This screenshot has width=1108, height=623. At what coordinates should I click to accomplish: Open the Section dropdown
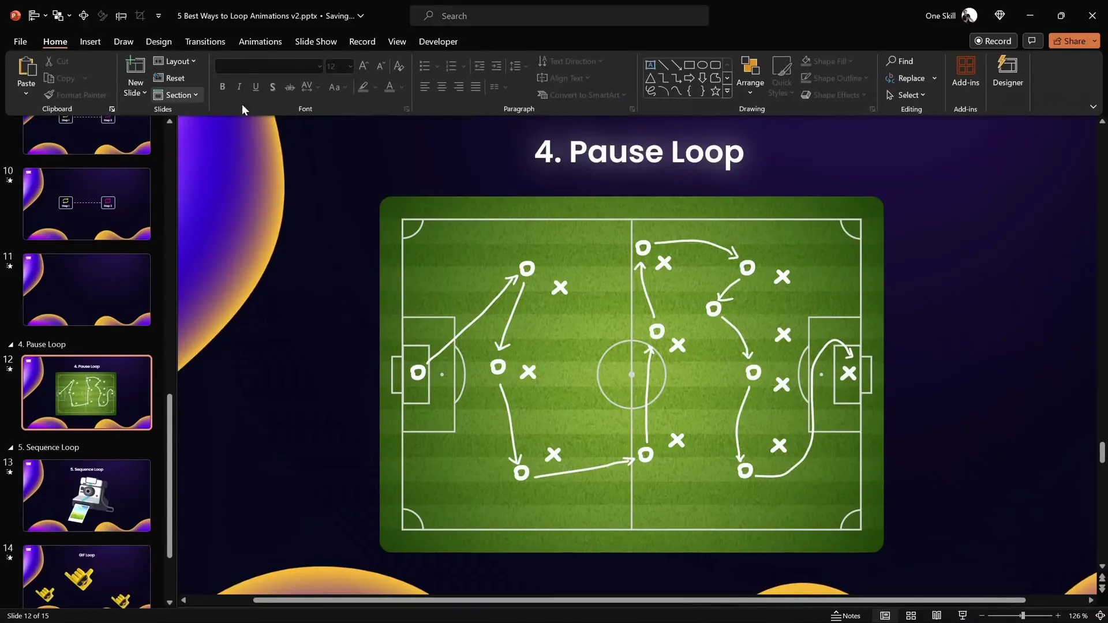tap(176, 95)
